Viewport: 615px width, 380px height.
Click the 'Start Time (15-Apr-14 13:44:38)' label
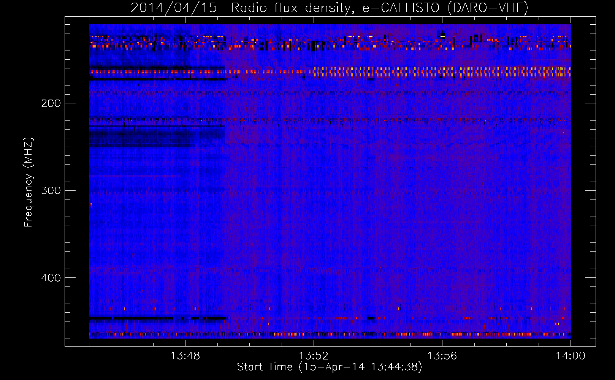coord(330,367)
